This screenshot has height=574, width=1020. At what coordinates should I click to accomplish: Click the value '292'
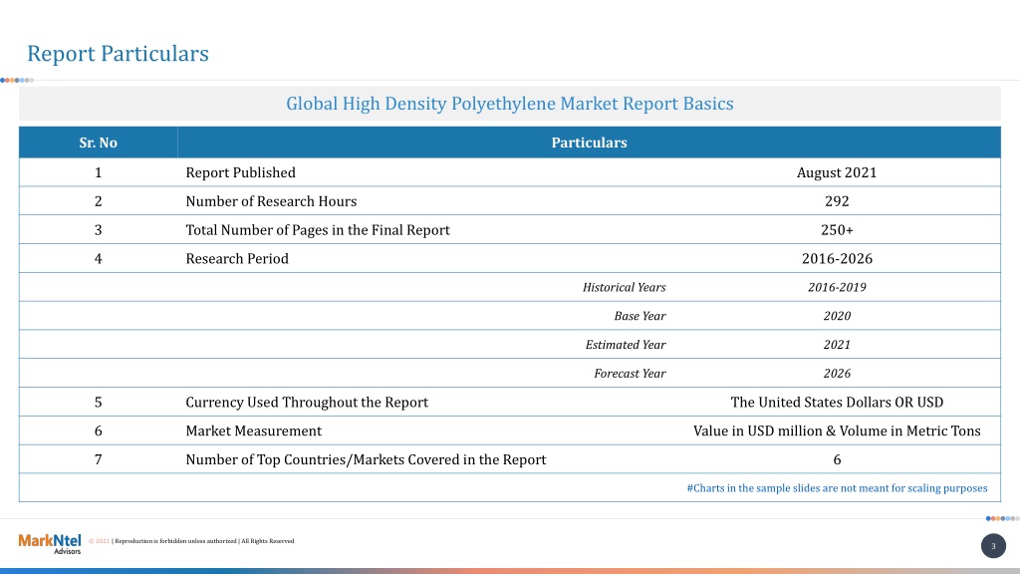coord(837,201)
